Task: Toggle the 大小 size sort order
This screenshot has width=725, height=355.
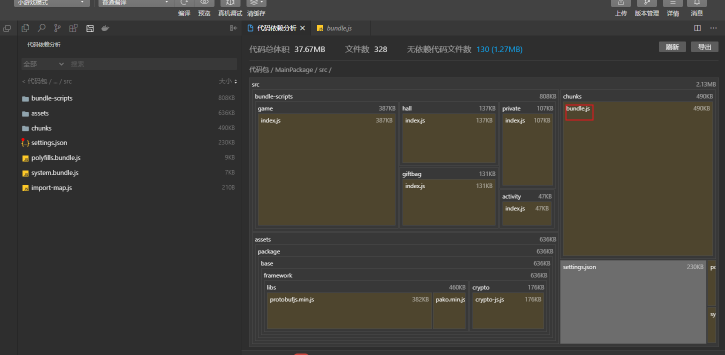Action: point(228,81)
